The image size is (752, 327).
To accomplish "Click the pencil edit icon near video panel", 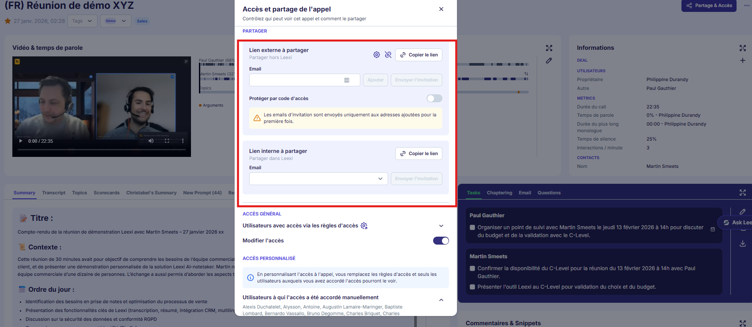I will coord(549,60).
